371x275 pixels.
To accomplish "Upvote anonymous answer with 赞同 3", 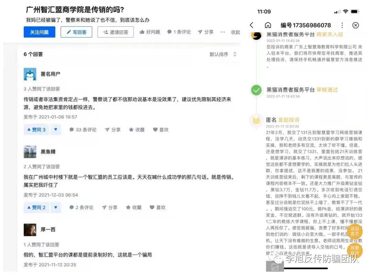I will [x=36, y=129].
